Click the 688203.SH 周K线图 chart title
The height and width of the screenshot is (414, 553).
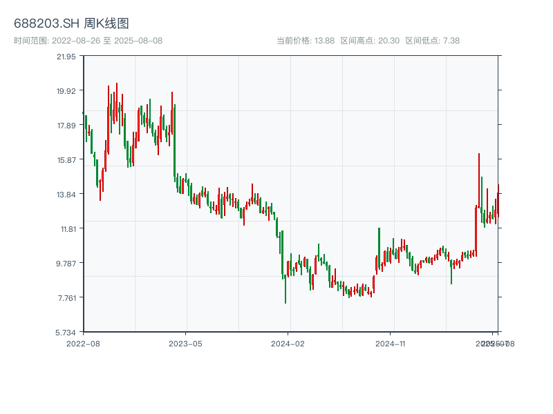[x=71, y=23]
